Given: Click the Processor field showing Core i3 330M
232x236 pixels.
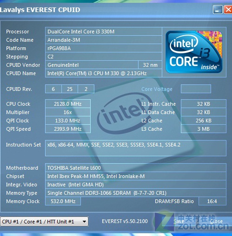Looking at the screenshot, I should 104,32.
